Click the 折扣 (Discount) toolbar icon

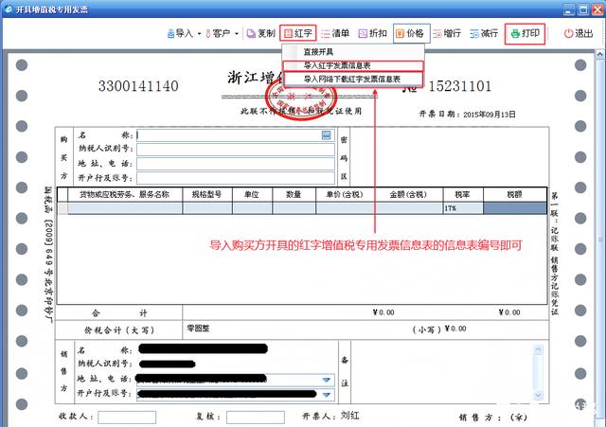372,33
